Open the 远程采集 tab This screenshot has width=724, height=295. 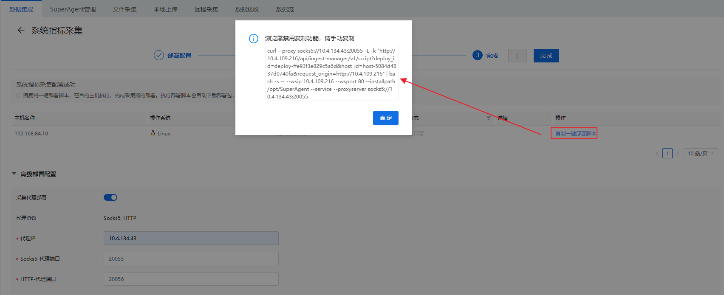click(x=206, y=9)
